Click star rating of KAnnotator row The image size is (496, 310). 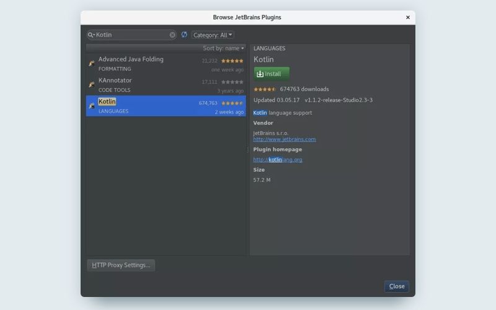232,82
